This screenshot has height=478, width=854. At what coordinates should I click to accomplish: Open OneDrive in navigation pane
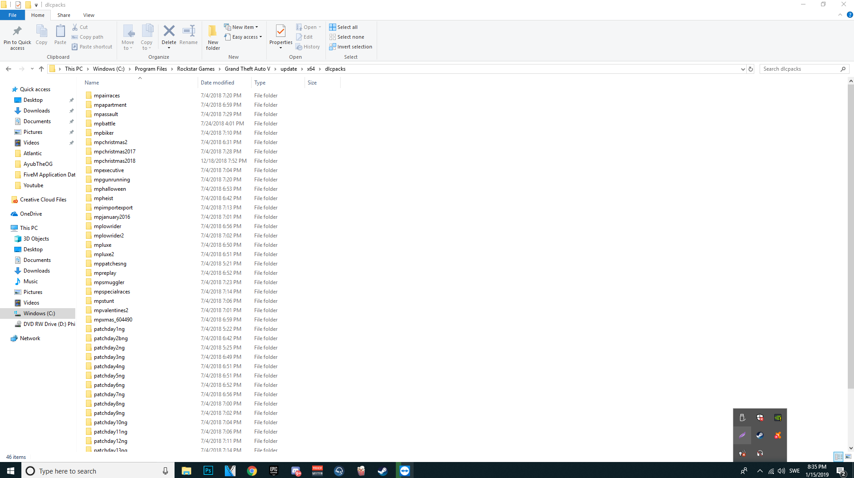point(31,214)
